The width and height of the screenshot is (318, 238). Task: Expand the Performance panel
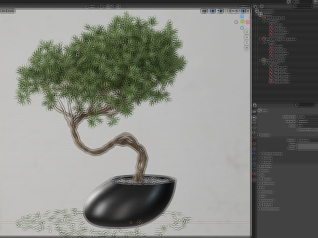[266, 192]
